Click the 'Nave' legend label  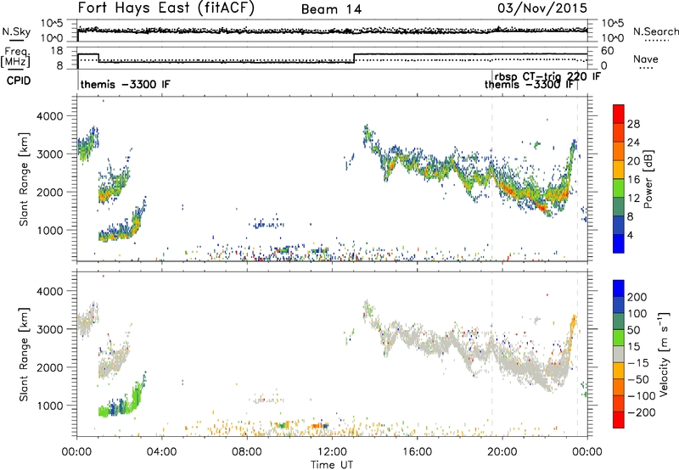(646, 59)
